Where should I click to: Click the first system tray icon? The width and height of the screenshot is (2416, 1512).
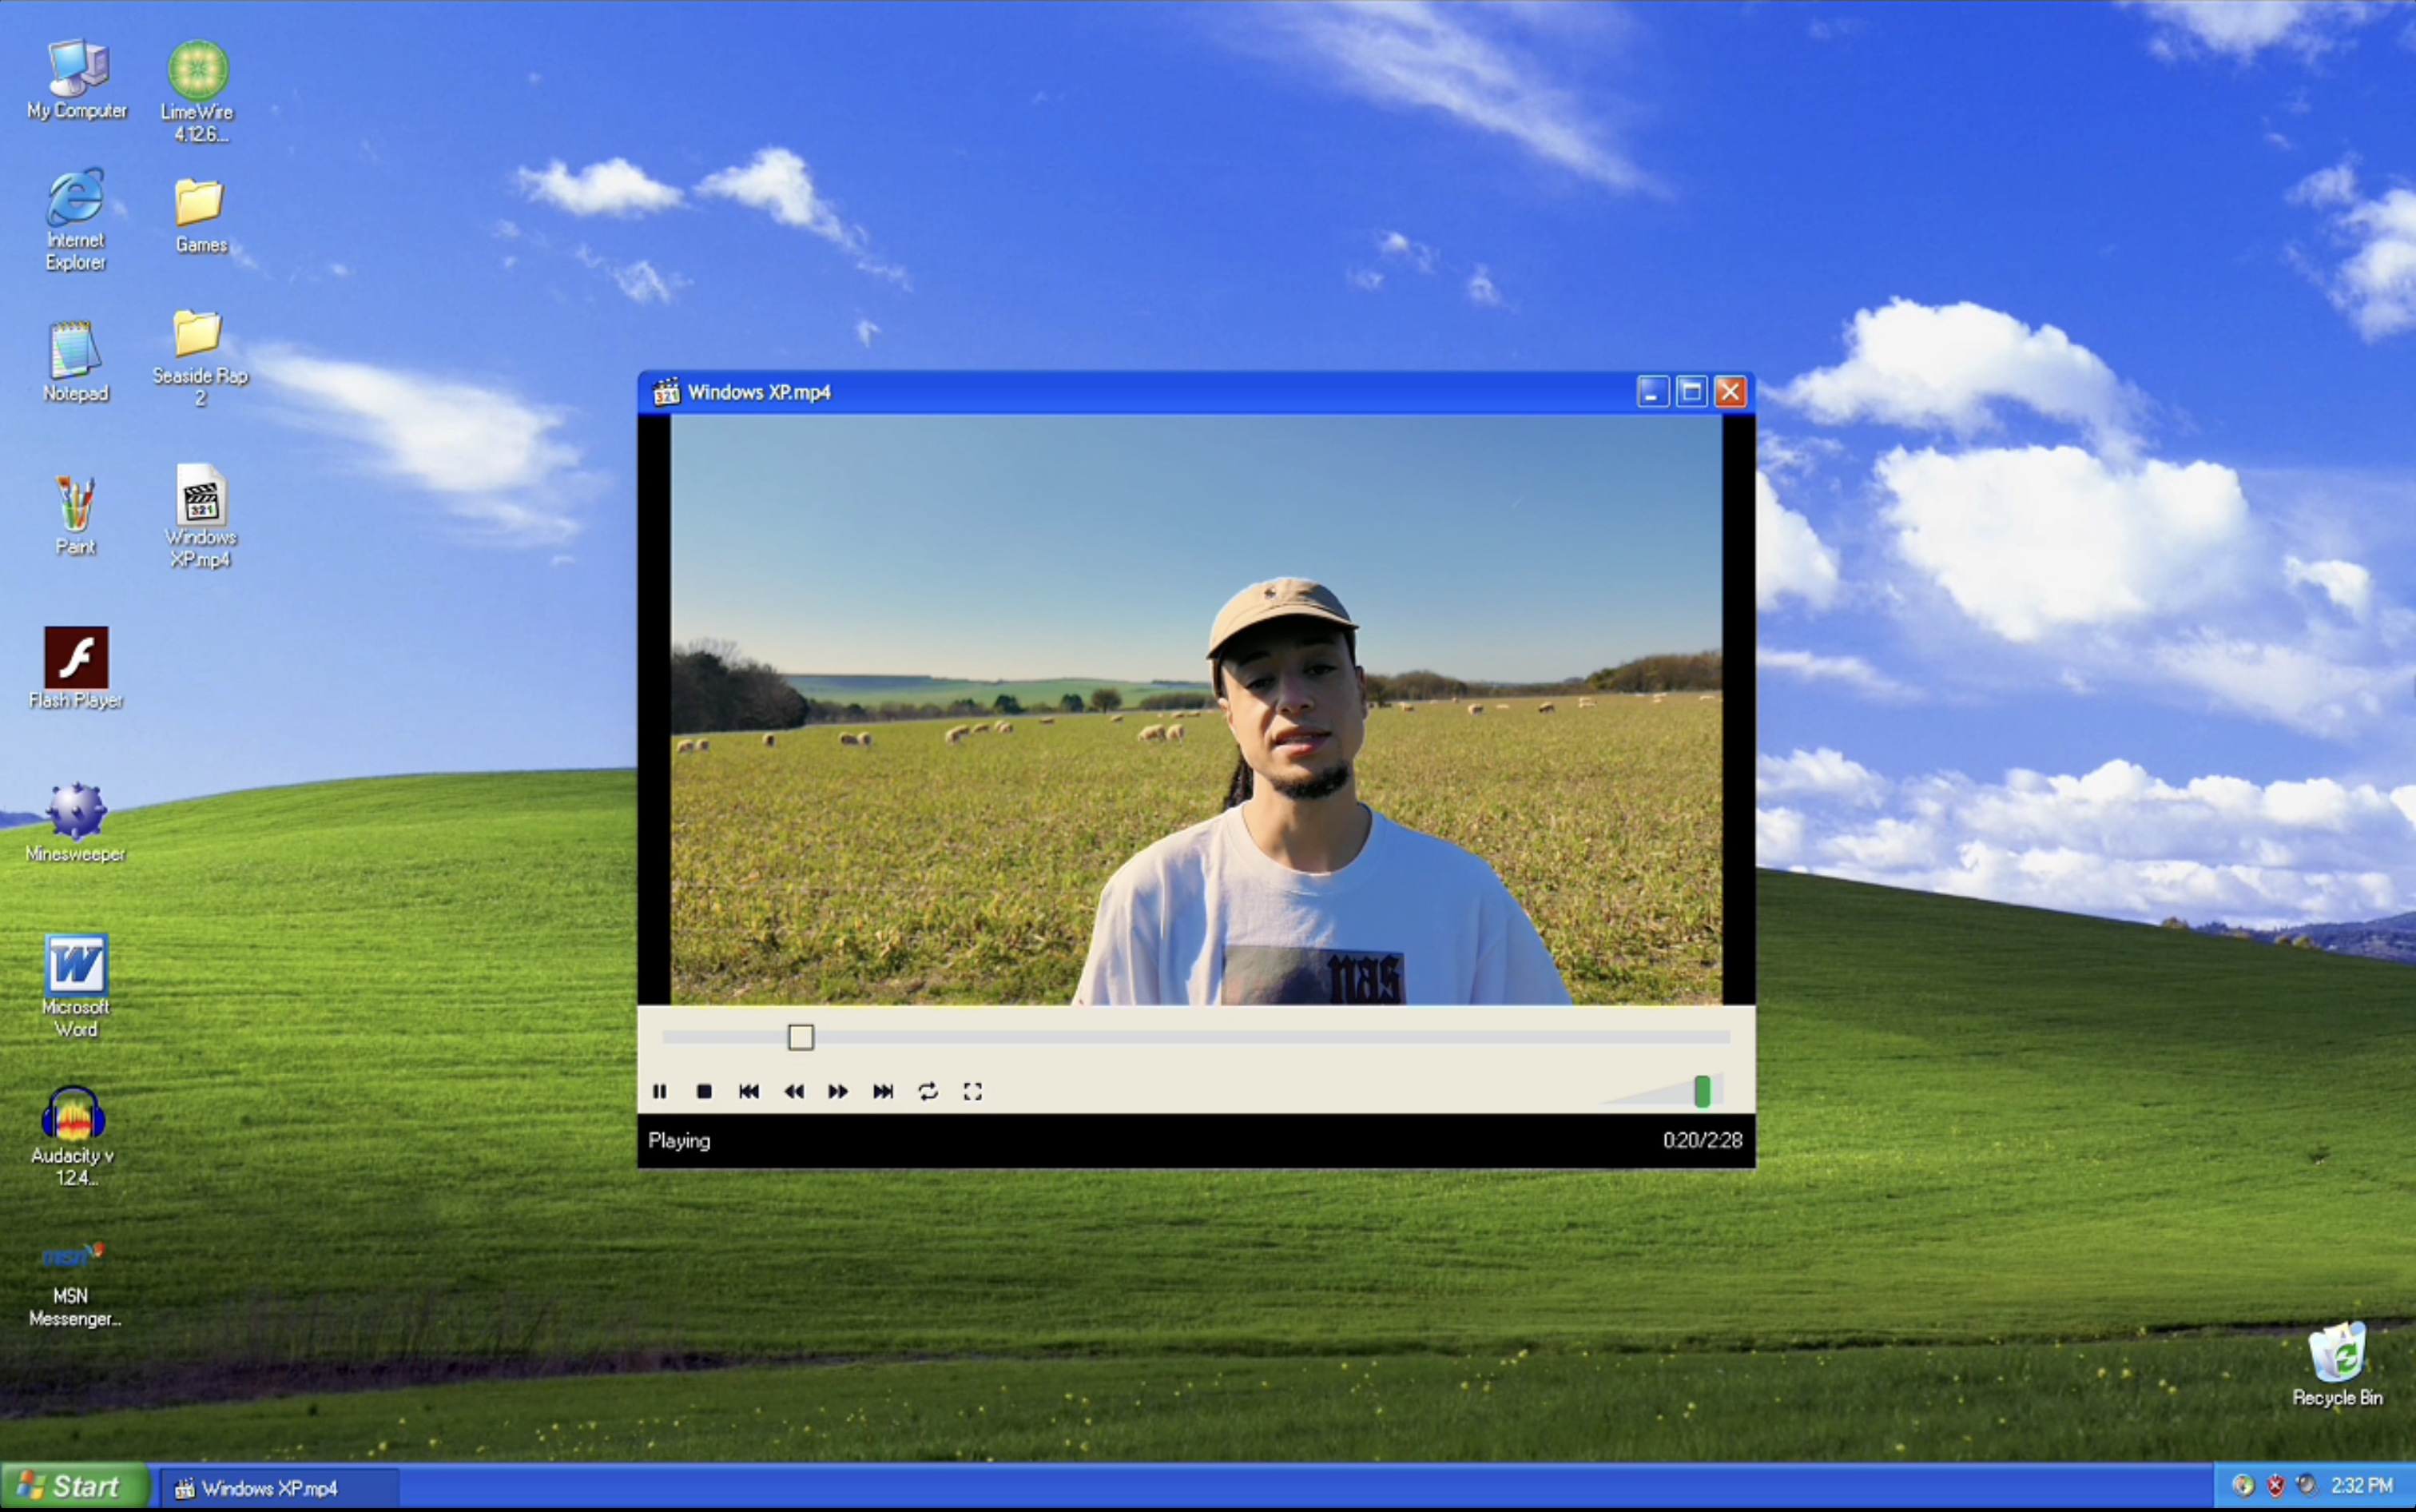[x=2243, y=1486]
